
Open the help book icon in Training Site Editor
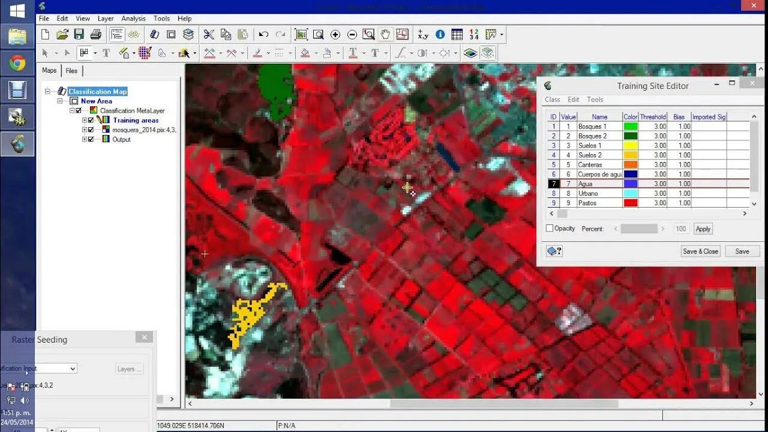pyautogui.click(x=554, y=251)
